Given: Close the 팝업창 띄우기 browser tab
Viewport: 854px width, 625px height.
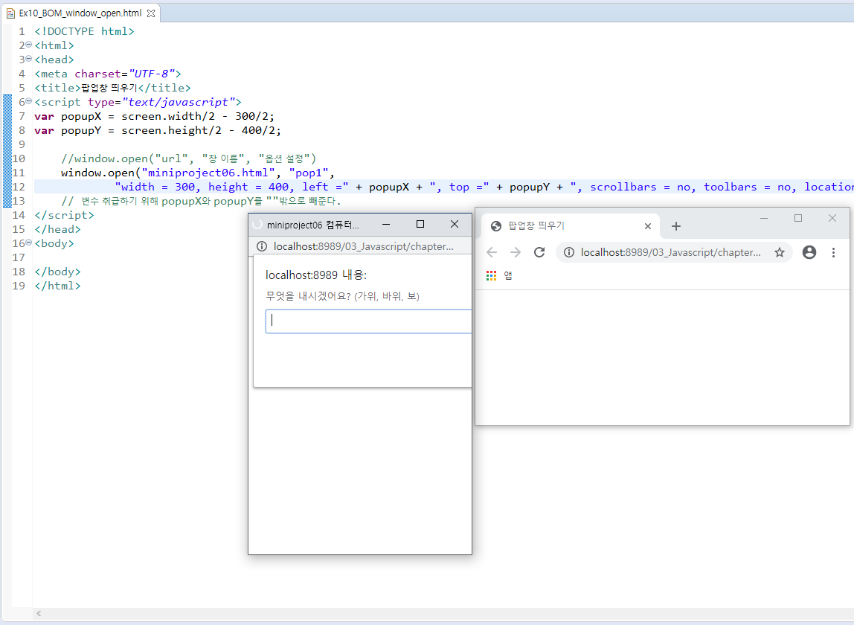Looking at the screenshot, I should pyautogui.click(x=648, y=226).
